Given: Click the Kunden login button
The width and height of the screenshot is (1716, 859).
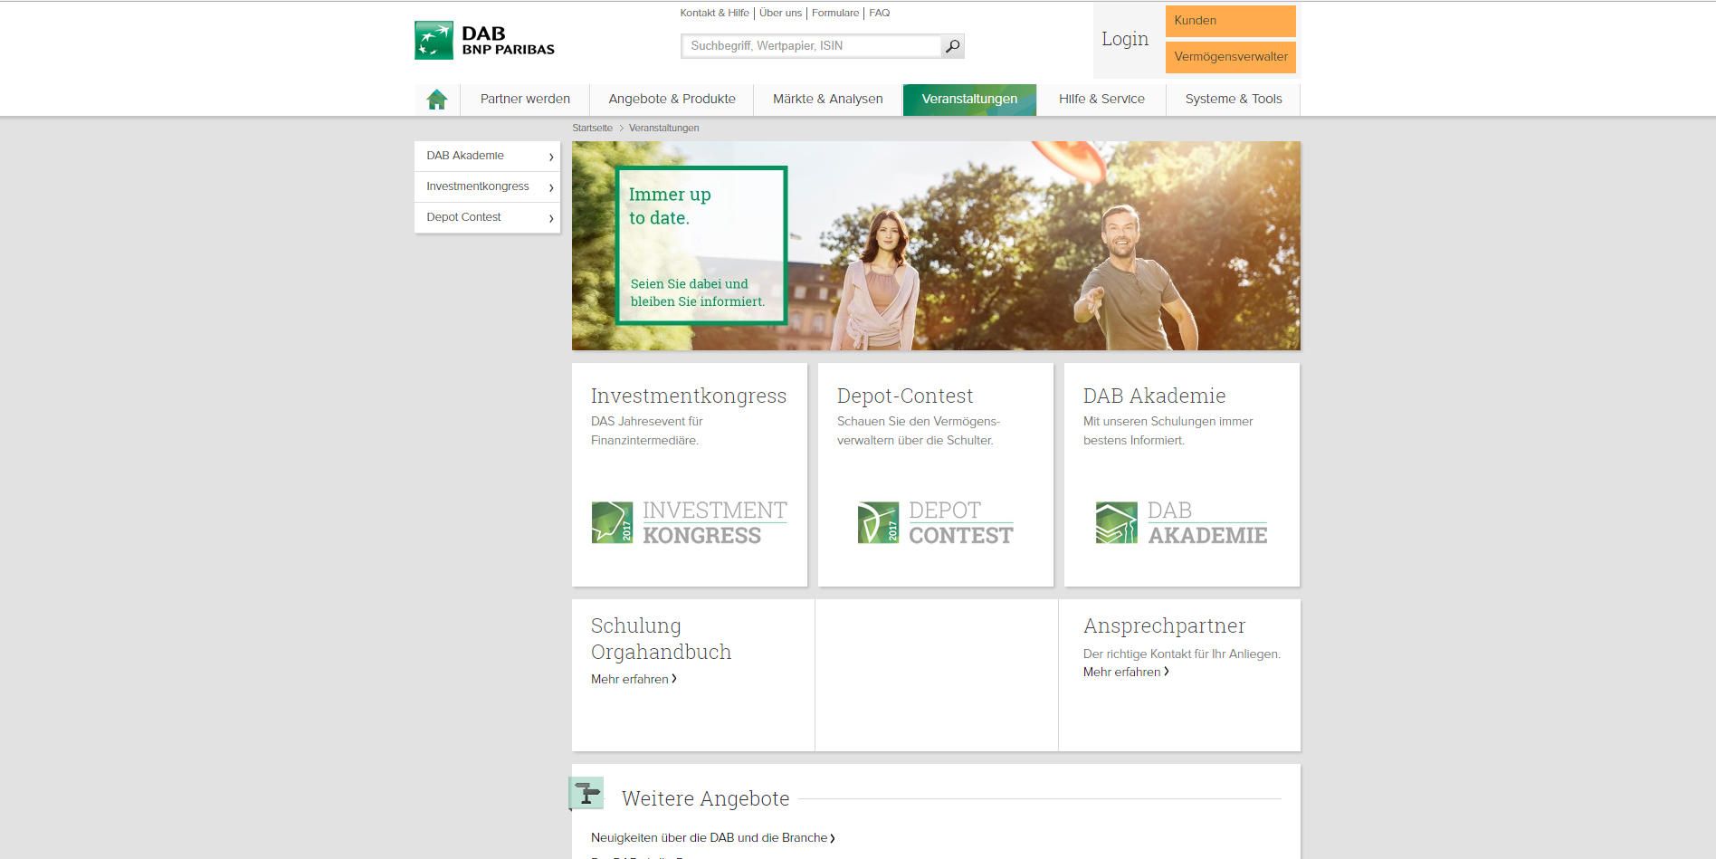Looking at the screenshot, I should (1231, 21).
